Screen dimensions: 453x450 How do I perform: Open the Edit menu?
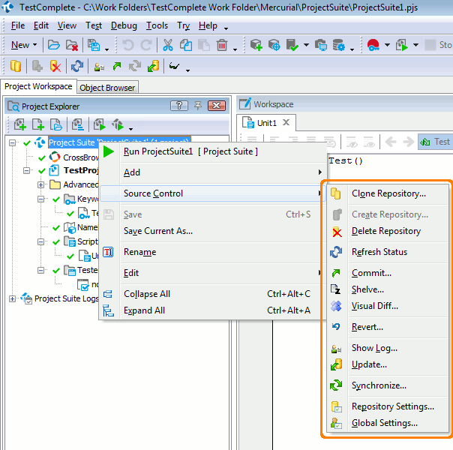pyautogui.click(x=41, y=25)
